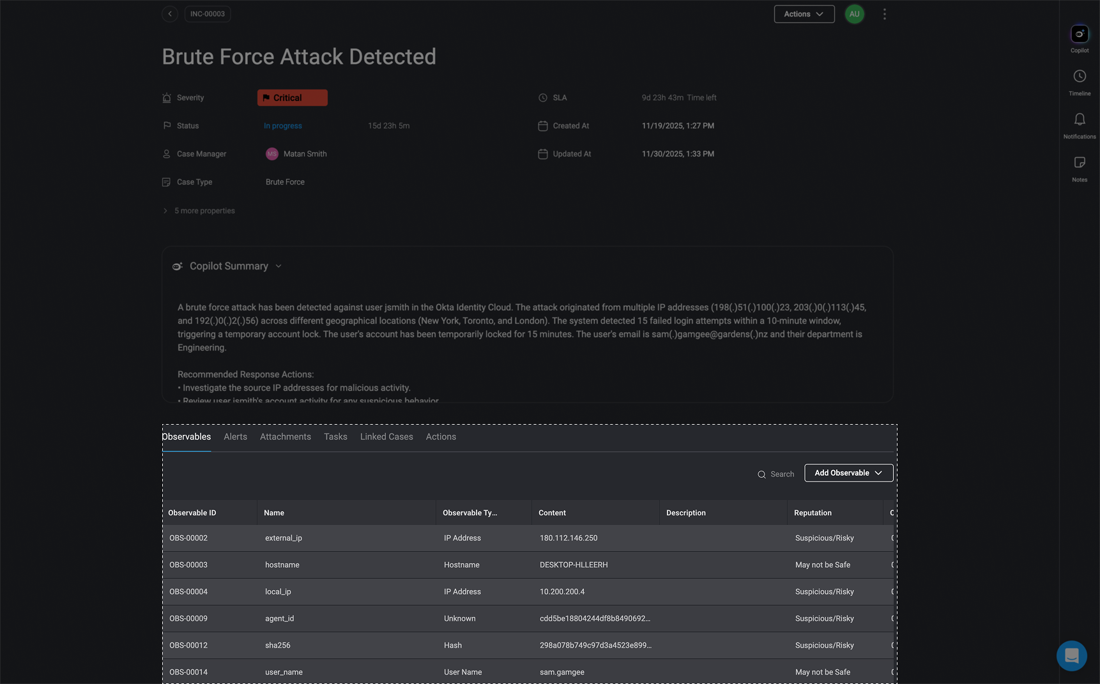This screenshot has width=1100, height=684.
Task: Click the observables Search field
Action: (x=776, y=474)
